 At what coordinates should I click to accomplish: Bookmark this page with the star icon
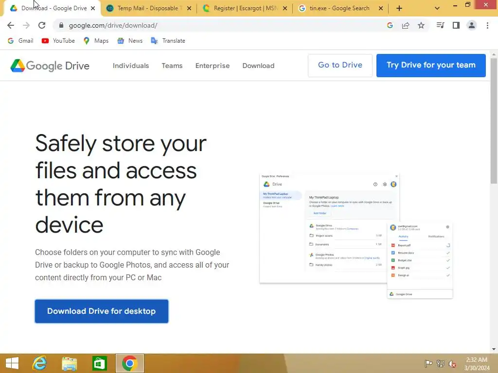(x=421, y=25)
